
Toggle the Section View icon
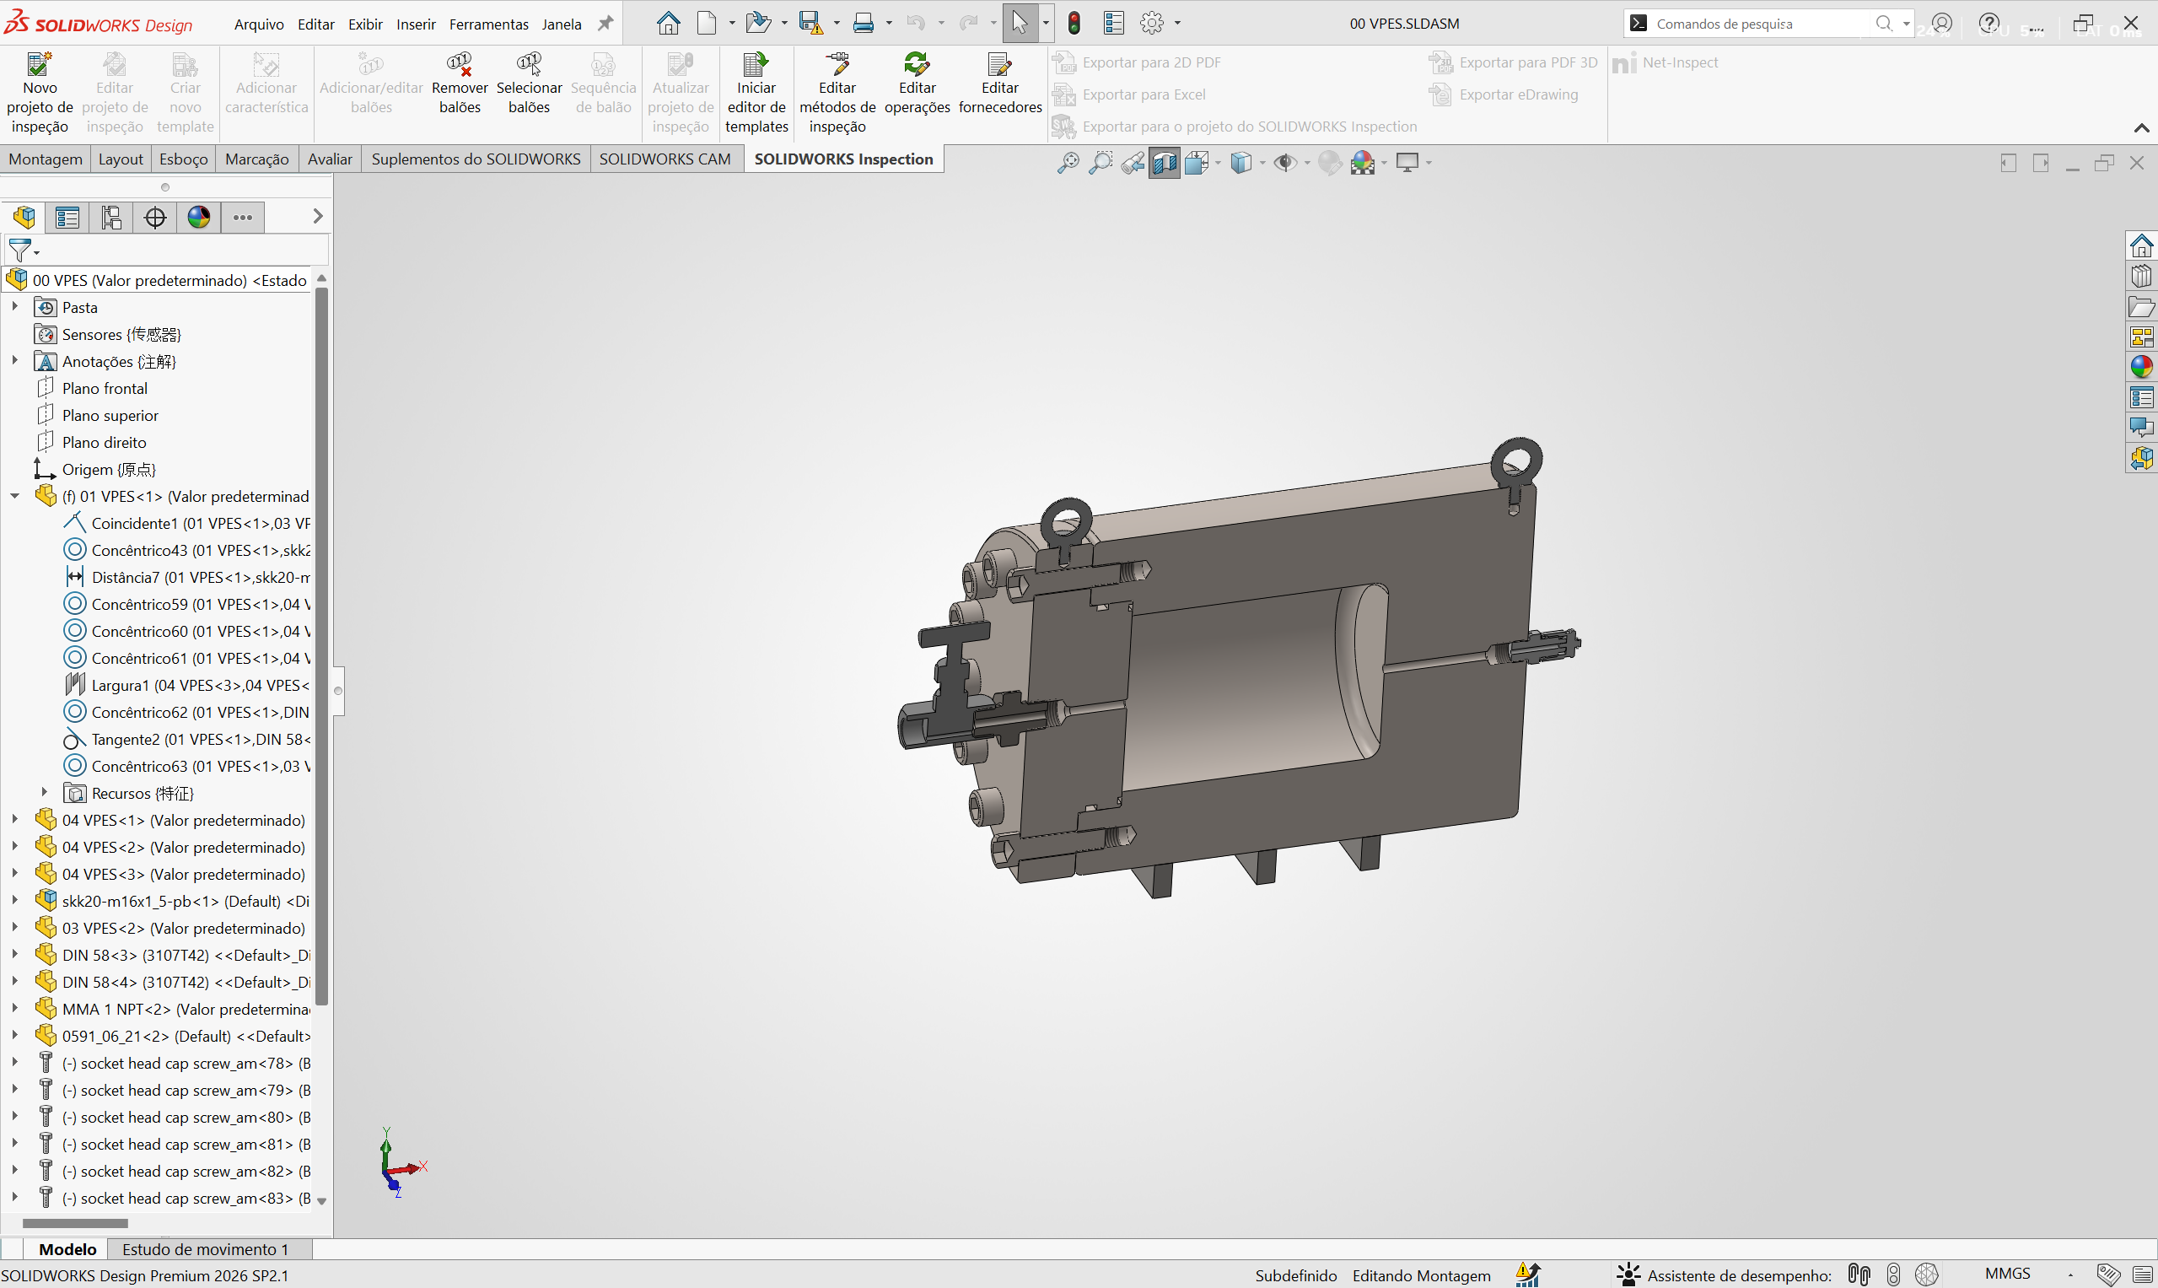click(1165, 163)
